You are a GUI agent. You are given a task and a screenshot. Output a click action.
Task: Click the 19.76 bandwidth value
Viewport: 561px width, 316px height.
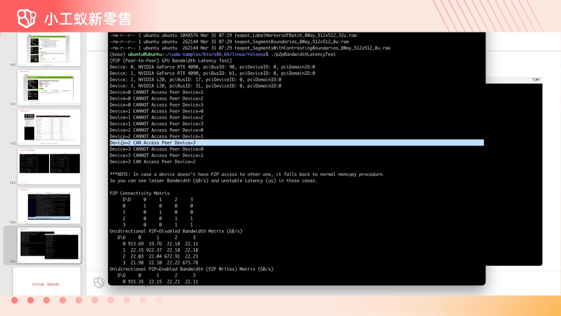155,244
